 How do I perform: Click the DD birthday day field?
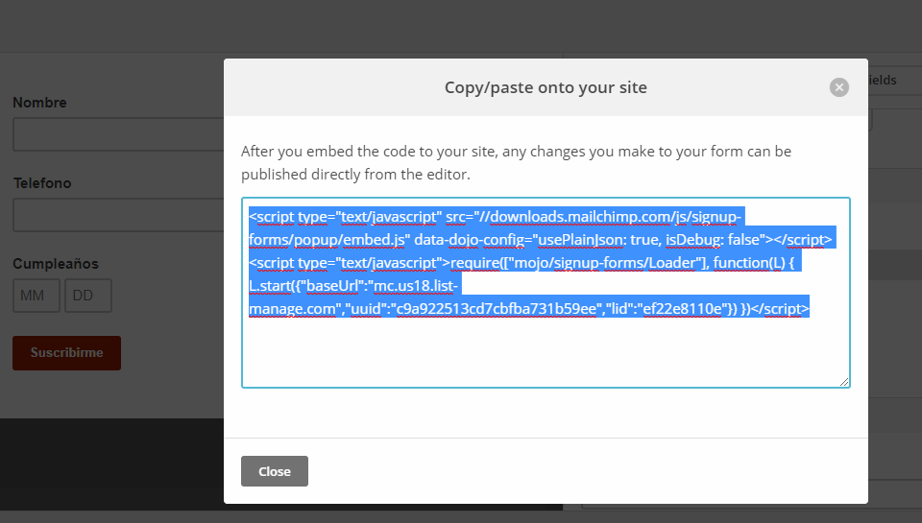[x=88, y=296]
